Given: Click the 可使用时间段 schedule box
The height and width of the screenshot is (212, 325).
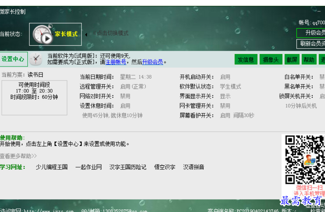Looking at the screenshot, I should pyautogui.click(x=34, y=98).
